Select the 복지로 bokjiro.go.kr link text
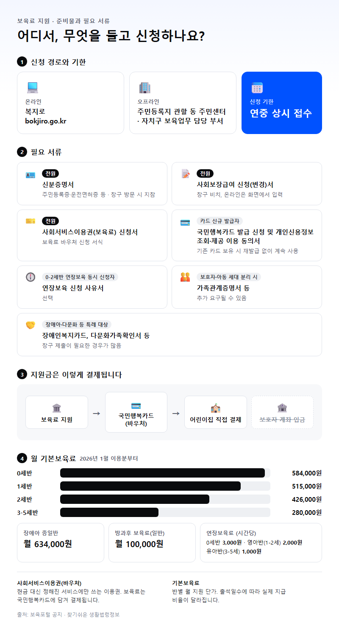This screenshot has width=339, height=640. tap(46, 116)
